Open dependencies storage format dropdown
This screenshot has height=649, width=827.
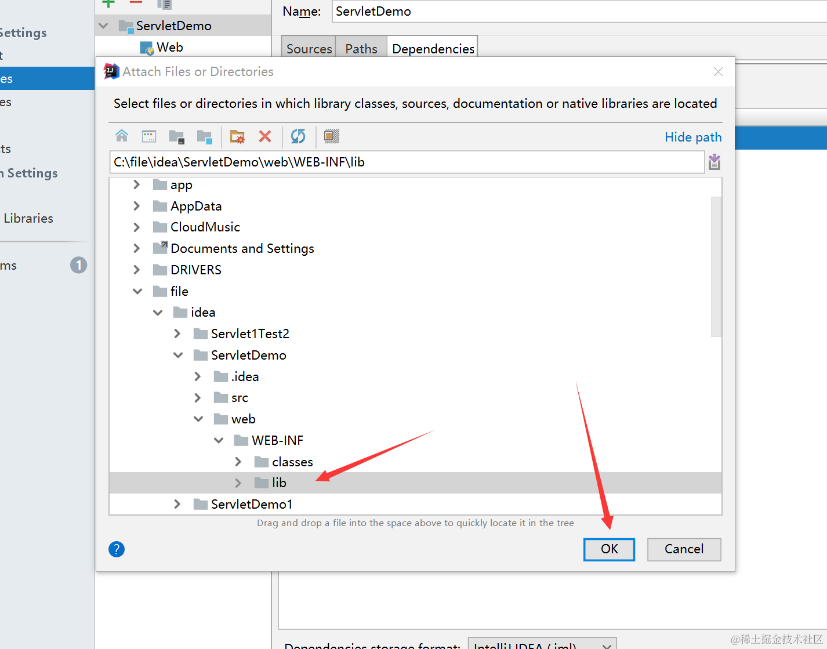(x=542, y=644)
